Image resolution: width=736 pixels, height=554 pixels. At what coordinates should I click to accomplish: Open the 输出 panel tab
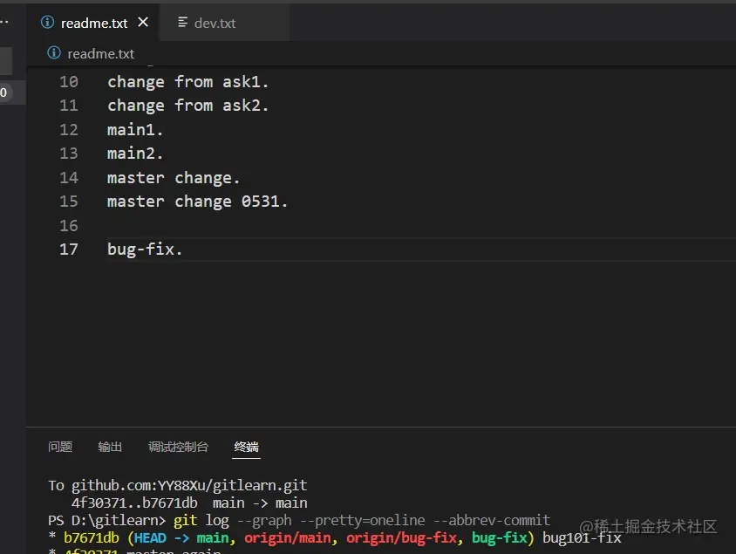[110, 447]
